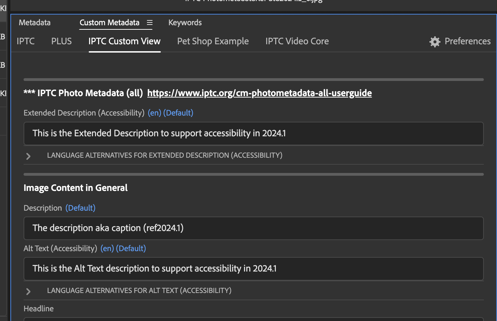Click (Default) next to Alt Text
Viewport: 497px width, 321px height.
tap(131, 248)
